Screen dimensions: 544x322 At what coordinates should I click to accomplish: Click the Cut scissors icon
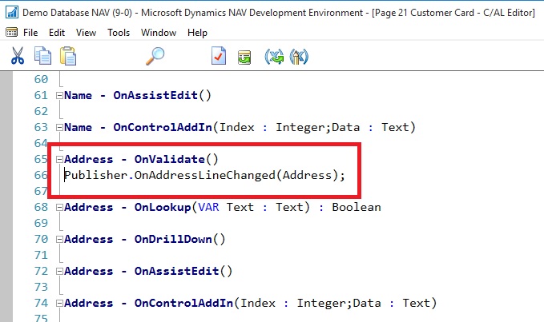[17, 56]
